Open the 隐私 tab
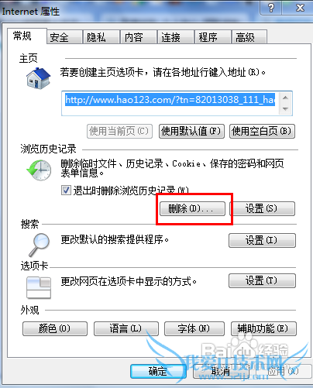Screen dimensions: 313x388 coord(96,37)
